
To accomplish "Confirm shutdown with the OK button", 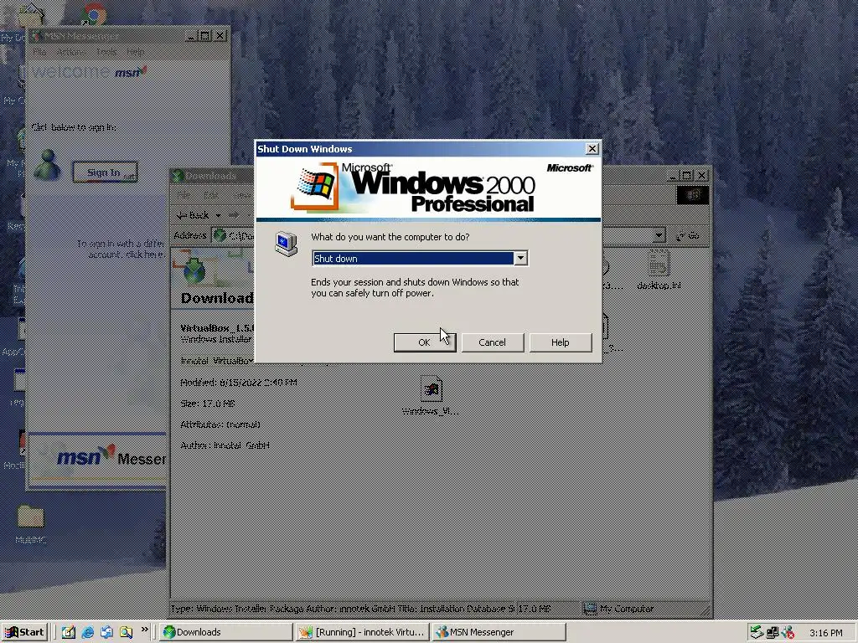I will [x=425, y=342].
